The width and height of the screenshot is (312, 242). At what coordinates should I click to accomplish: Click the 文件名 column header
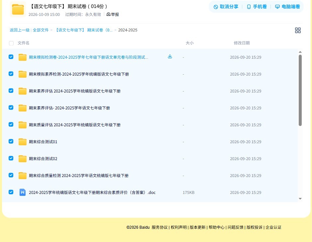click(23, 43)
